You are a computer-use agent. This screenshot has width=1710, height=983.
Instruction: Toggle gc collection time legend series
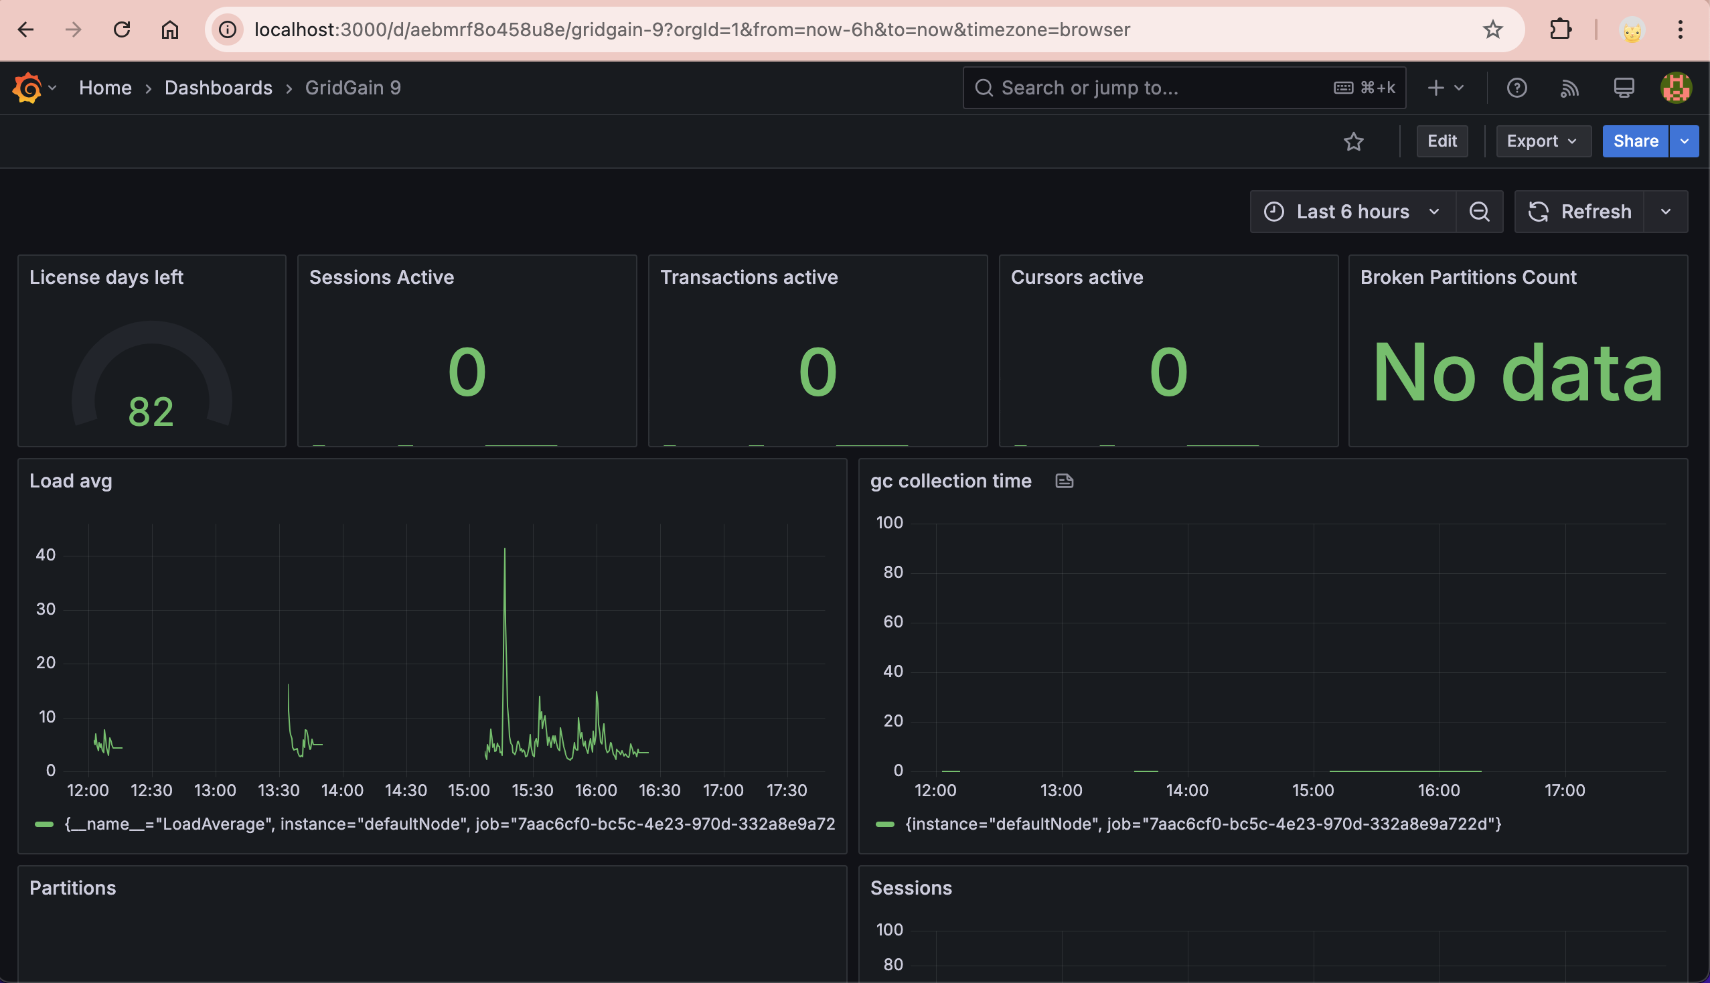coord(1203,824)
